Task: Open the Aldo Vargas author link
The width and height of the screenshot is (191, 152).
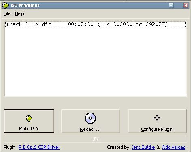Action: click(174, 147)
